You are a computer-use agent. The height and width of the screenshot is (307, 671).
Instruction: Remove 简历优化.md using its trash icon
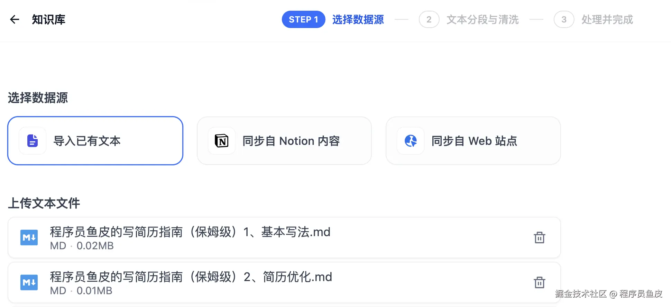point(539,282)
